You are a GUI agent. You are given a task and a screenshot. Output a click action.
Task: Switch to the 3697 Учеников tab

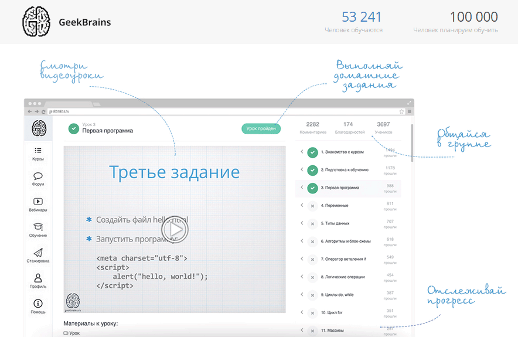click(x=383, y=128)
